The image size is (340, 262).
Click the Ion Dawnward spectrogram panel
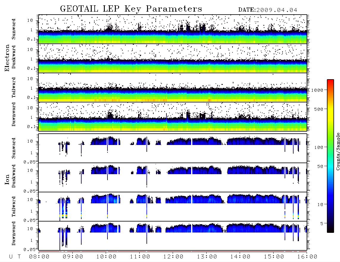coord(173,236)
